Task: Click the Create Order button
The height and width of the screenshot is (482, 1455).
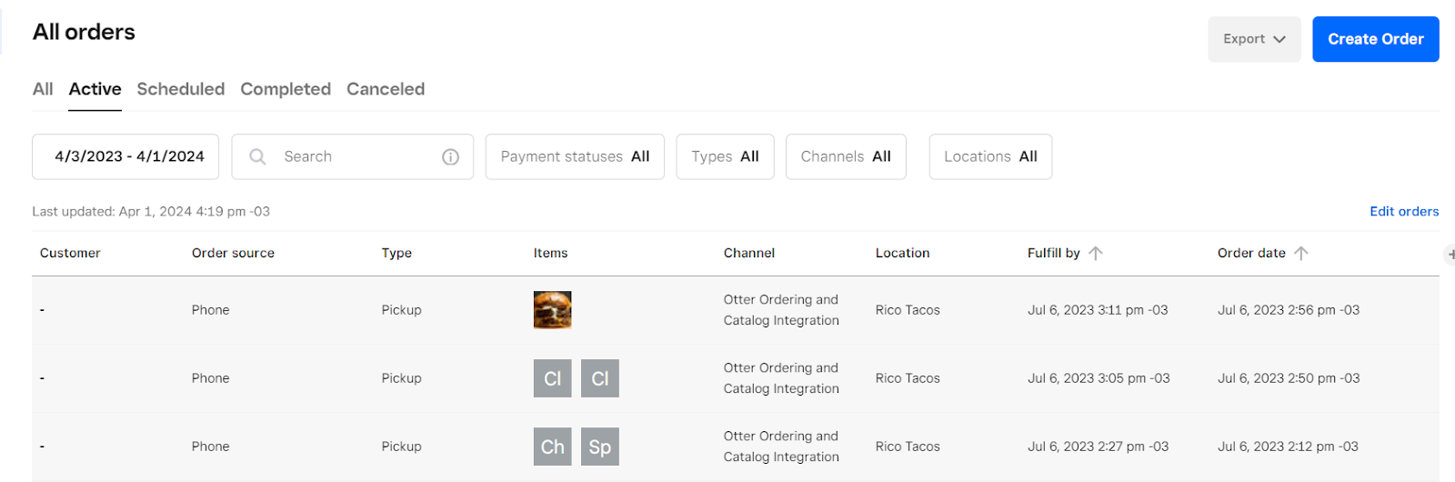Action: (x=1375, y=39)
